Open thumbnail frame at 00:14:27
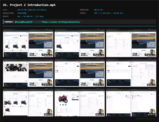This screenshot has width=159, height=122. tap(131, 102)
